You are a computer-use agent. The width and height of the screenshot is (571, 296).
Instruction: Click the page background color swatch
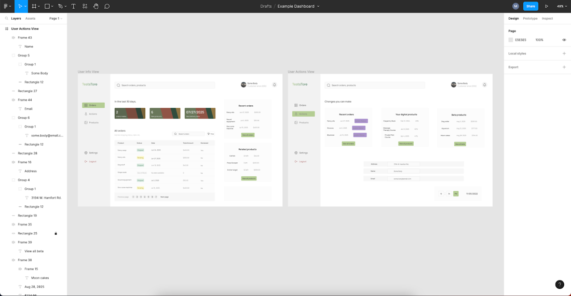(511, 40)
